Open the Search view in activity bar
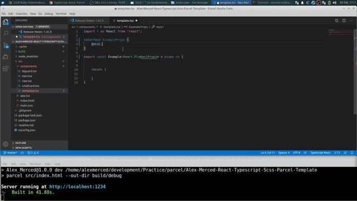This screenshot has height=201, width=357. point(6,33)
